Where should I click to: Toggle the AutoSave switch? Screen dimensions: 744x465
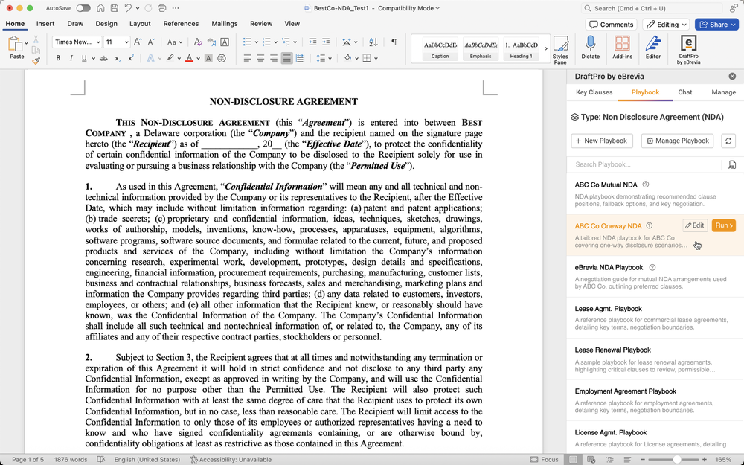pyautogui.click(x=83, y=8)
